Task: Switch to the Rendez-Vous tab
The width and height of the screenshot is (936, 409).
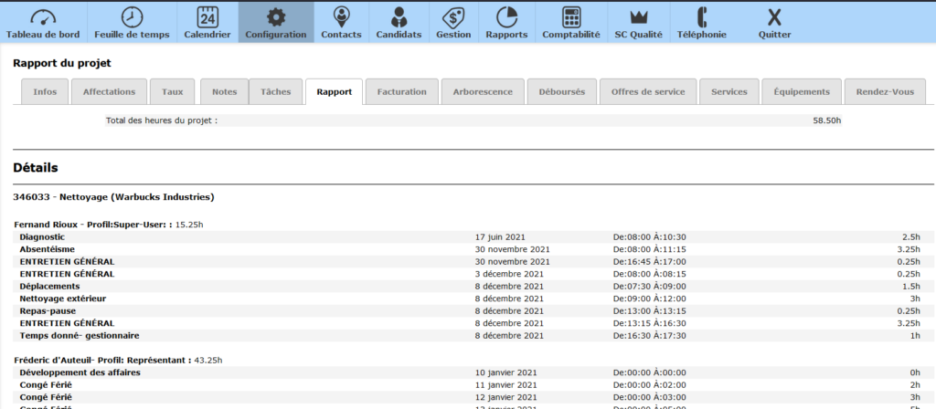Action: [885, 92]
